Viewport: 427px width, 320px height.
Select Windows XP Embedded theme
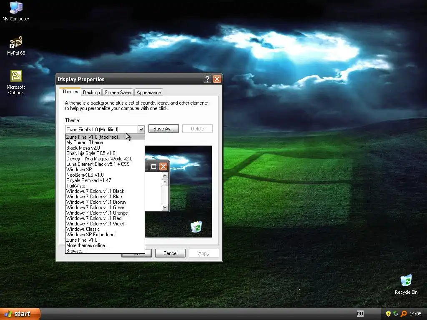pyautogui.click(x=105, y=235)
